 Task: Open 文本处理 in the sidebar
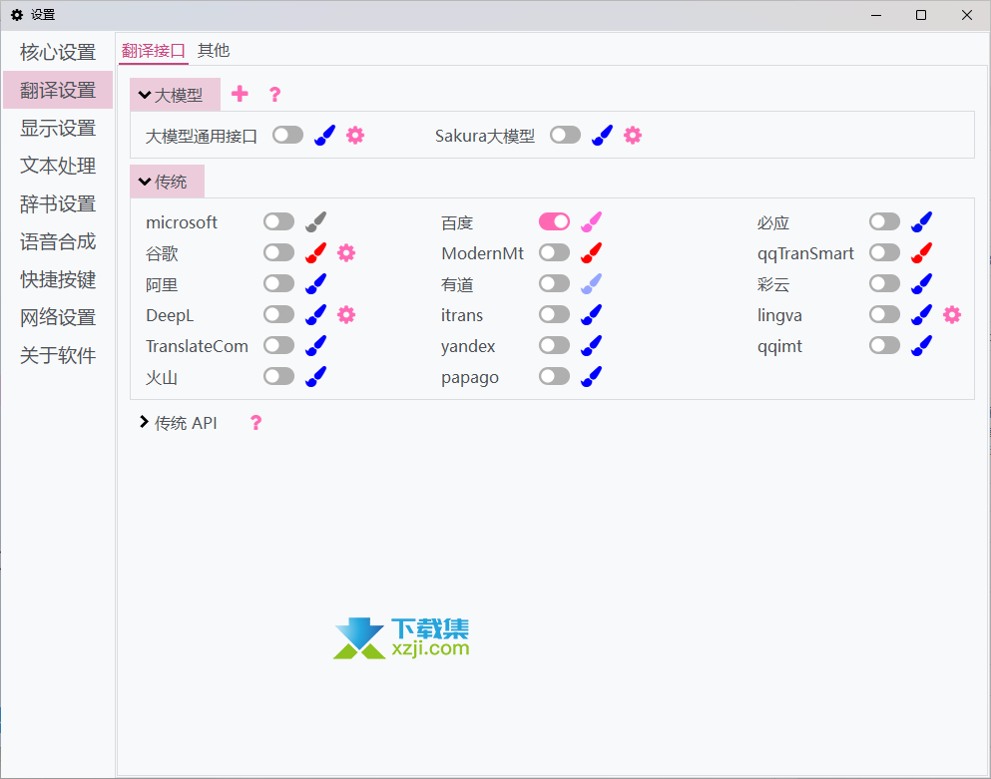click(x=58, y=166)
